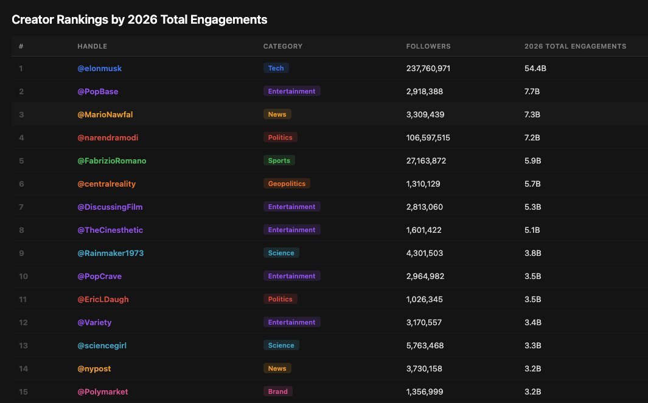Click the 7.3B engagements value
This screenshot has width=648, height=403.
tap(532, 115)
